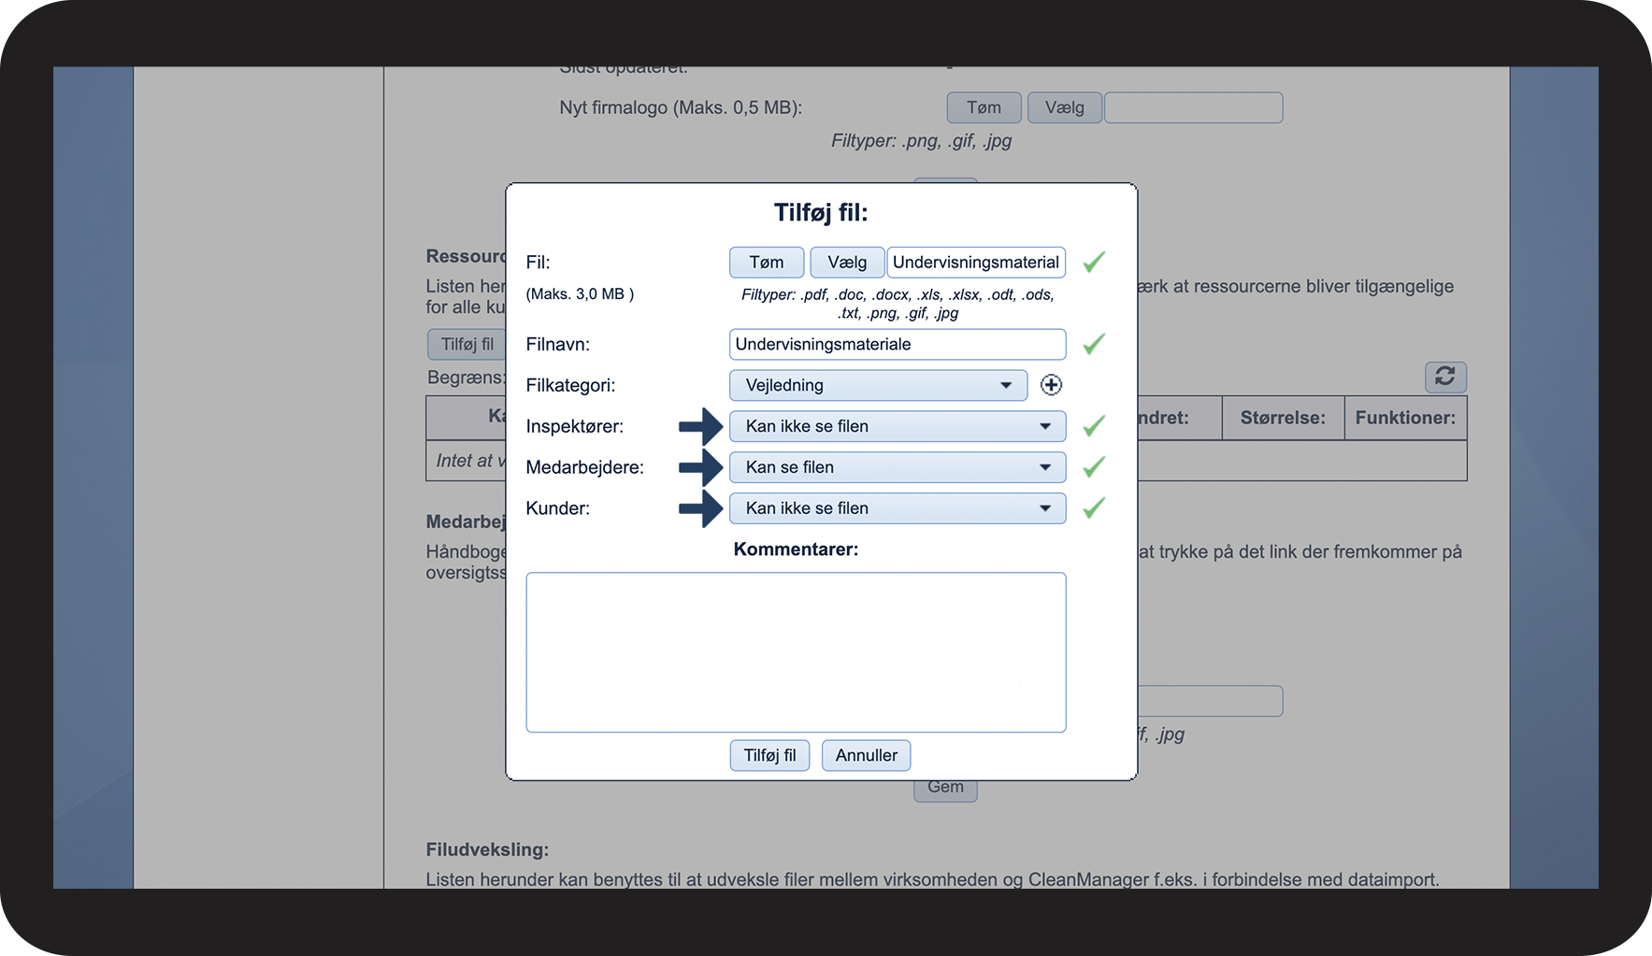Click the green checkmark next to Kunder
The height and width of the screenshot is (956, 1652).
coord(1094,507)
